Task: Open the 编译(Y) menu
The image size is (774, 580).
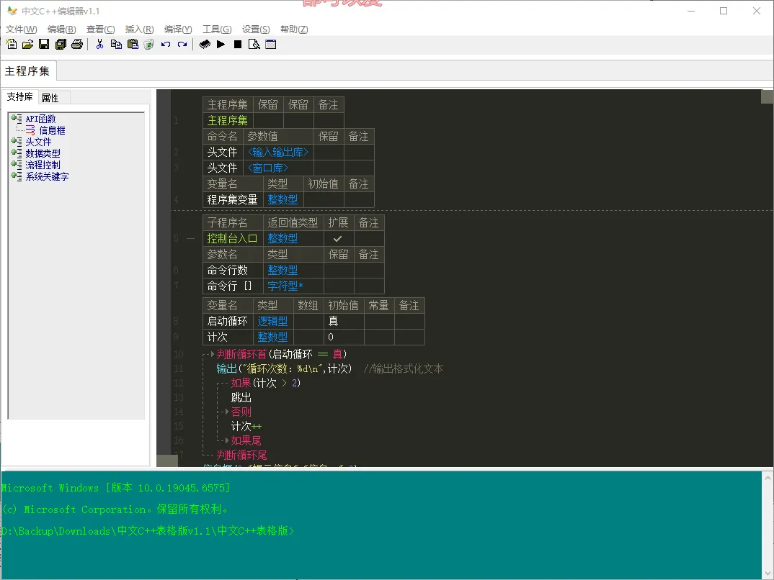Action: 178,30
